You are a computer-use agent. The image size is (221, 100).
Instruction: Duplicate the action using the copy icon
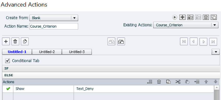coord(214,17)
